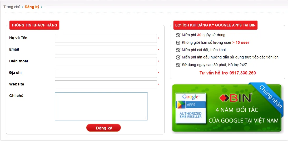Click CỦA GOOGLE TẠI VIỆT NAM text

point(244,121)
